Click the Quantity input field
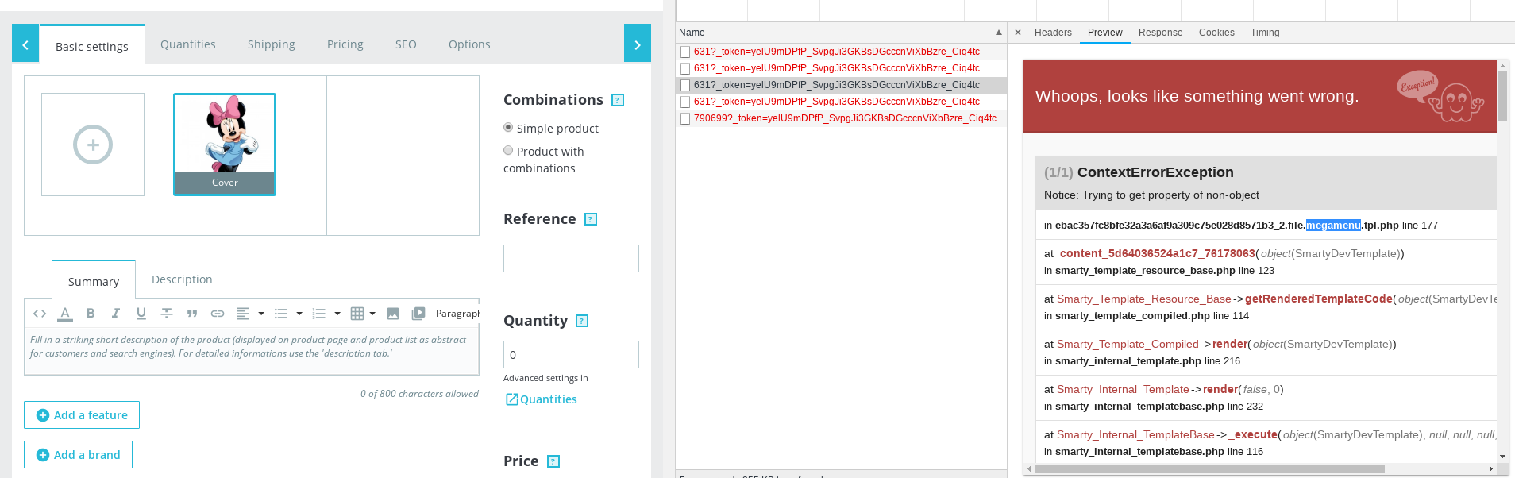 (x=571, y=354)
